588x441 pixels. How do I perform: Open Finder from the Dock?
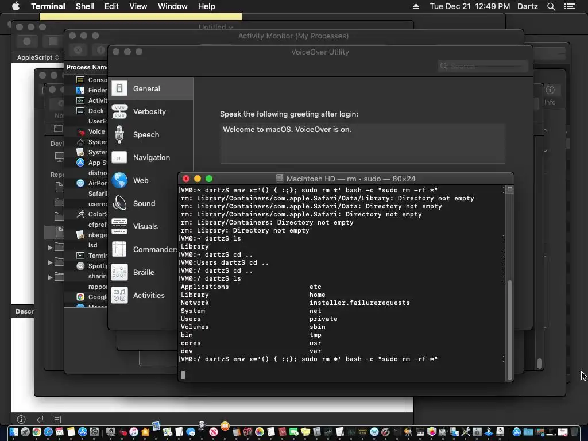pos(14,432)
